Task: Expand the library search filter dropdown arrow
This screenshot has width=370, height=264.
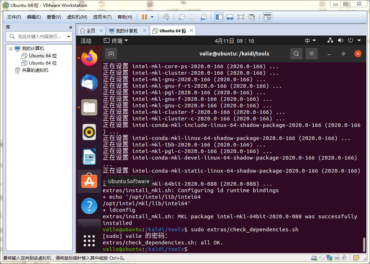Action: point(69,37)
